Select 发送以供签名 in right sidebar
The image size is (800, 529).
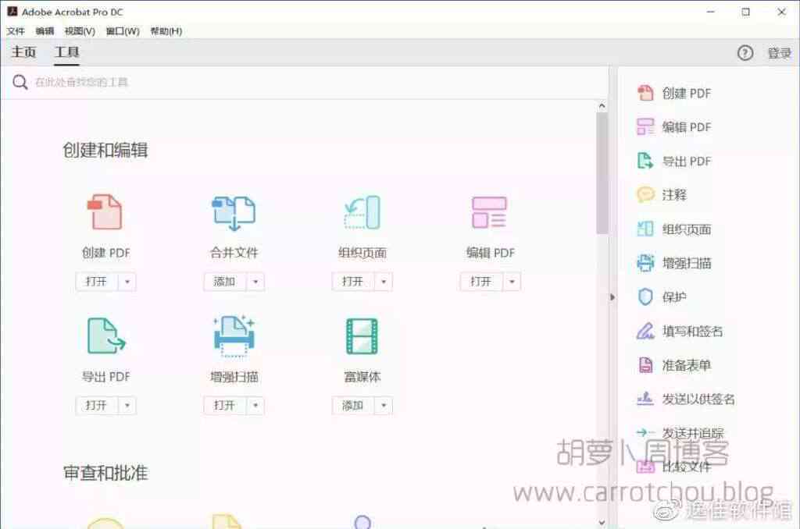pyautogui.click(x=686, y=399)
